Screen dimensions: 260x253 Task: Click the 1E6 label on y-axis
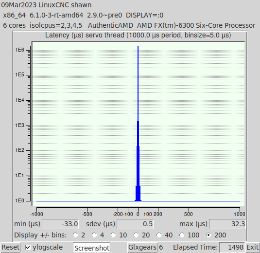[19, 50]
